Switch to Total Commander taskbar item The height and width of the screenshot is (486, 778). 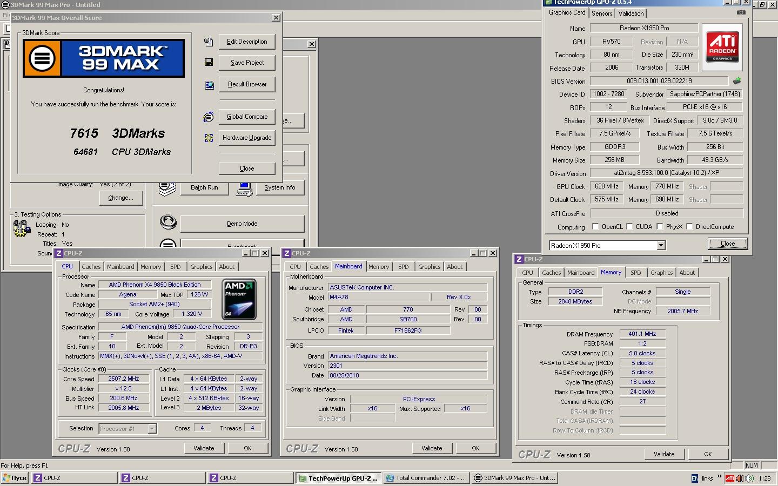[x=426, y=478]
